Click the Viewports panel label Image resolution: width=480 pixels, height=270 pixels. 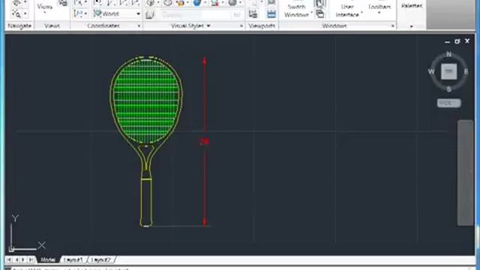pyautogui.click(x=262, y=25)
